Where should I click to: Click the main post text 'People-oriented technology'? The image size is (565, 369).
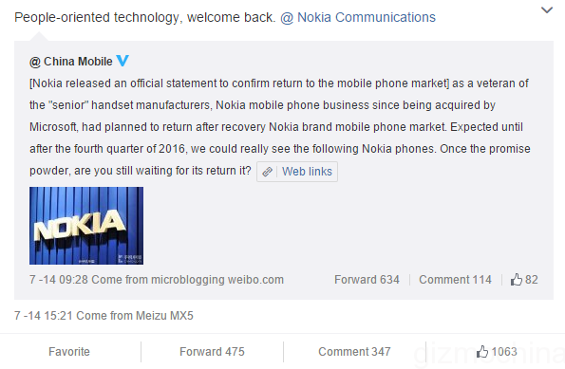click(x=97, y=18)
